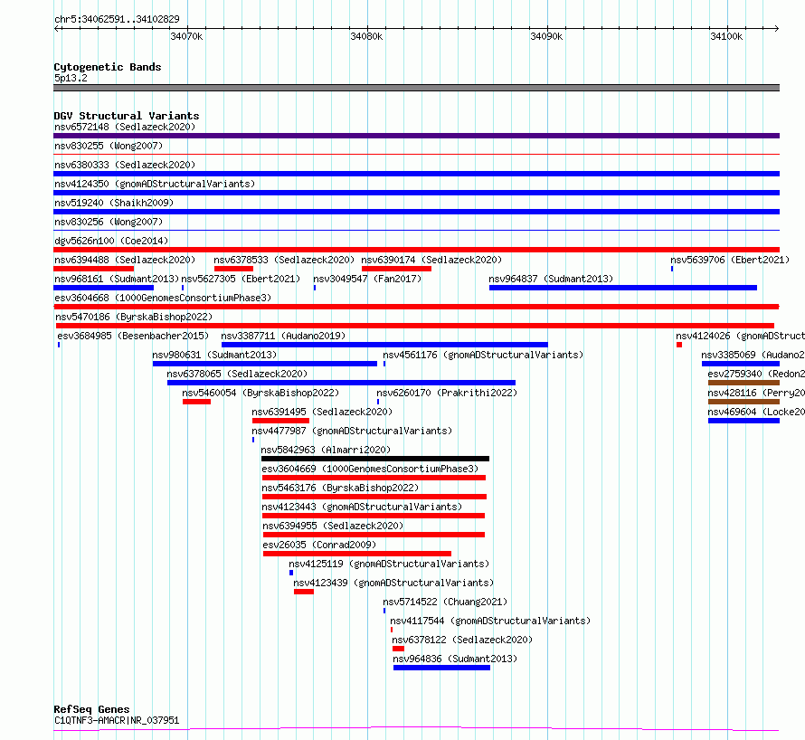The width and height of the screenshot is (805, 740).
Task: Open nsv4477987 (gnomADStructuralVariants) label
Action: pyautogui.click(x=352, y=431)
